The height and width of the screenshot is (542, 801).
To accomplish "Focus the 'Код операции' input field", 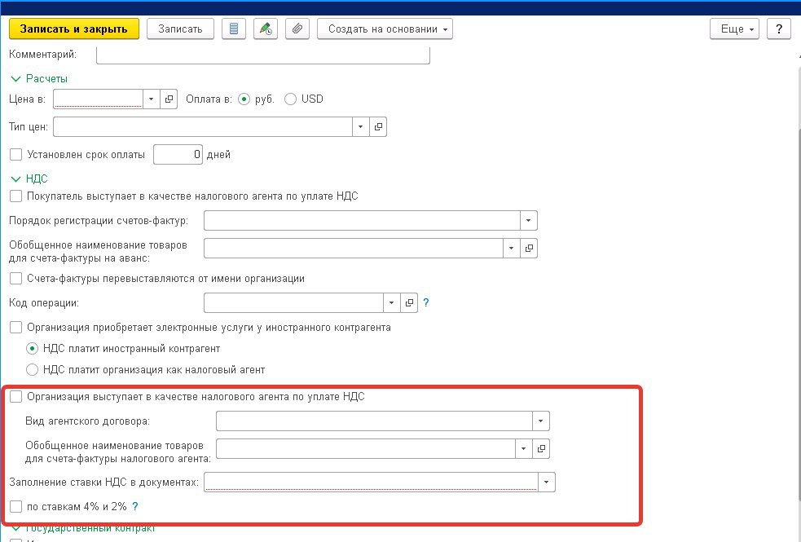I will [x=293, y=303].
